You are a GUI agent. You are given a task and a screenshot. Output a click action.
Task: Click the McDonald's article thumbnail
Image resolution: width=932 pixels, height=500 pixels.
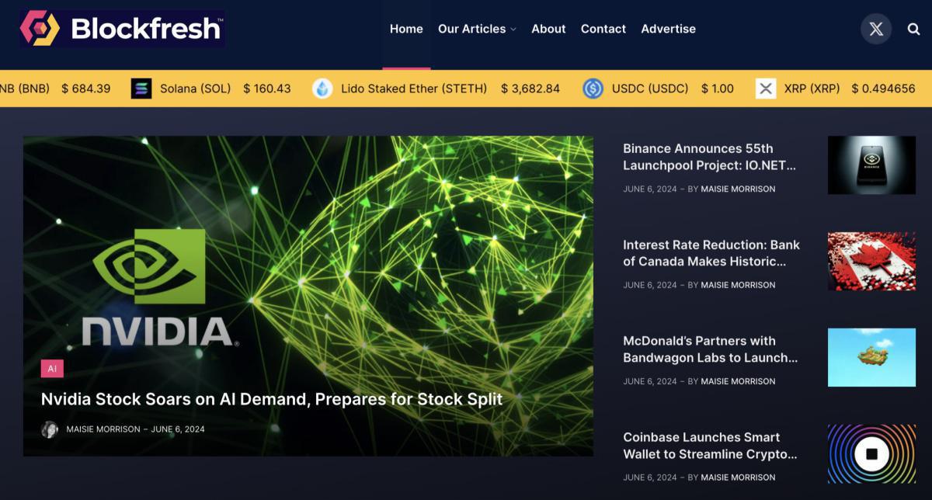[x=871, y=357]
